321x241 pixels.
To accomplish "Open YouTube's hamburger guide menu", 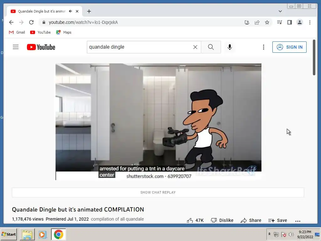I will 16,47.
